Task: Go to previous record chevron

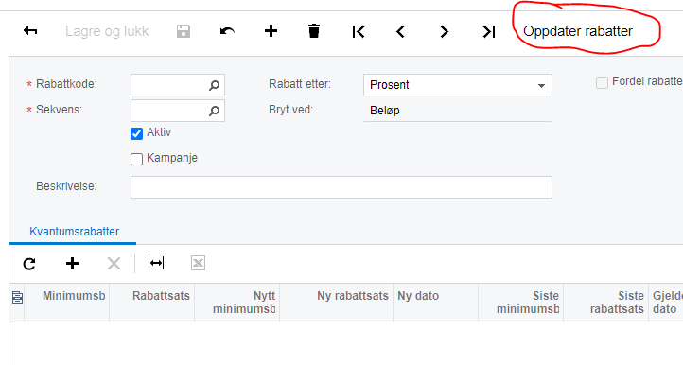Action: [x=401, y=31]
